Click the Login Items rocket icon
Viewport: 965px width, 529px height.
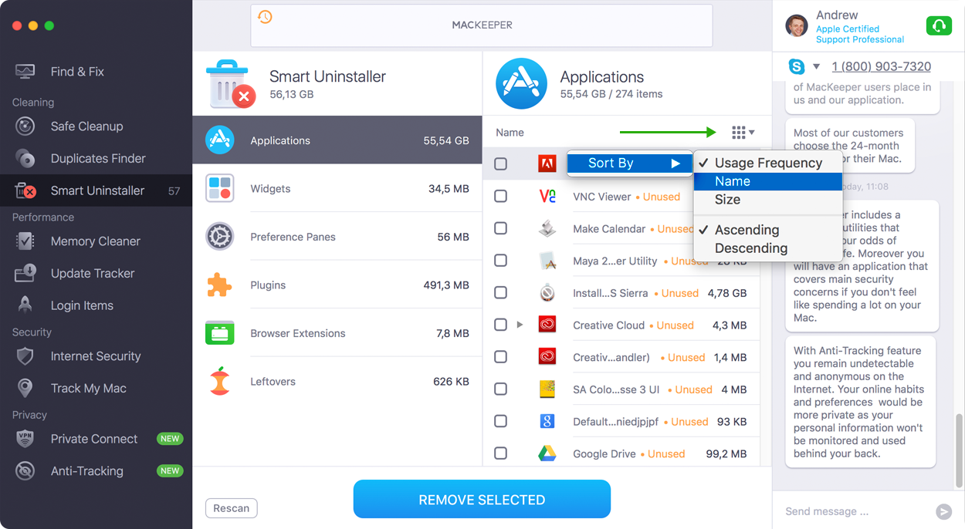click(x=25, y=305)
